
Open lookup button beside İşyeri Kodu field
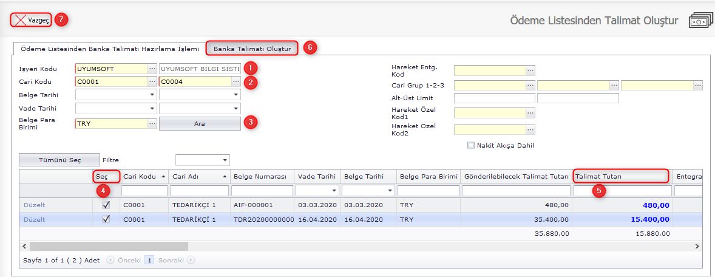[152, 69]
